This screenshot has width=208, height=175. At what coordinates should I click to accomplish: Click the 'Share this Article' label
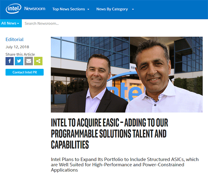click(20, 54)
